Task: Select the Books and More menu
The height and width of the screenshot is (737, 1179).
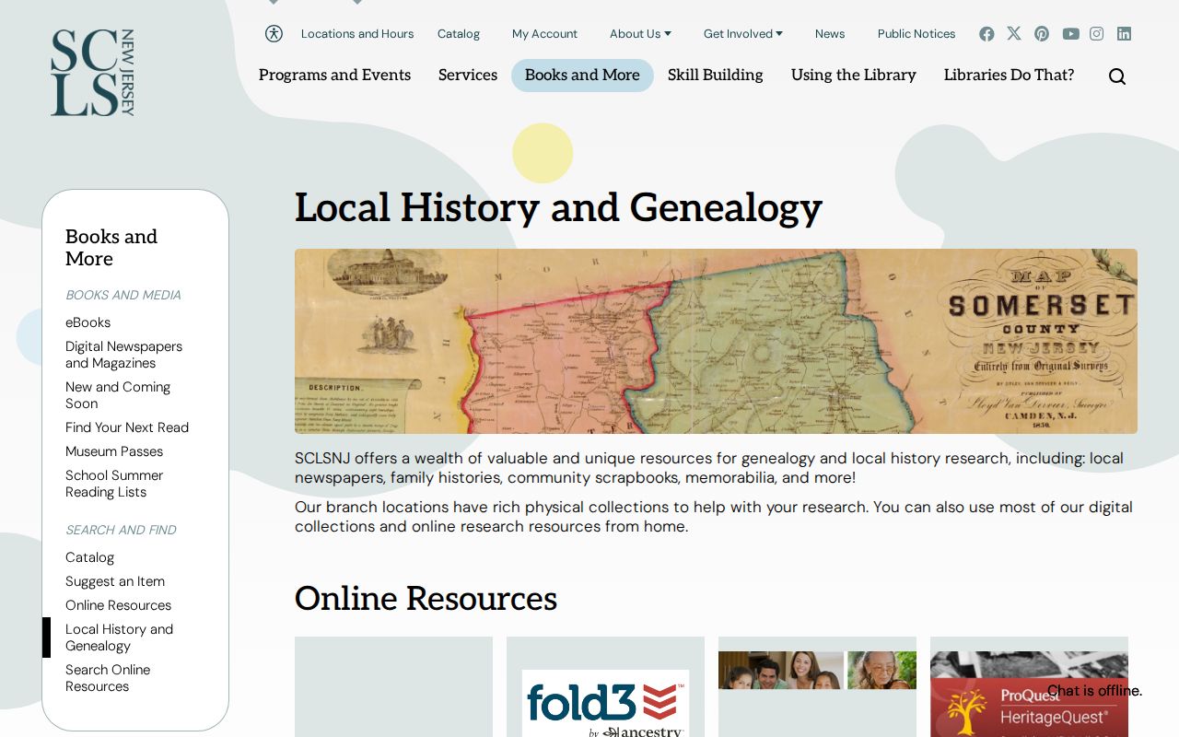Action: pyautogui.click(x=582, y=76)
